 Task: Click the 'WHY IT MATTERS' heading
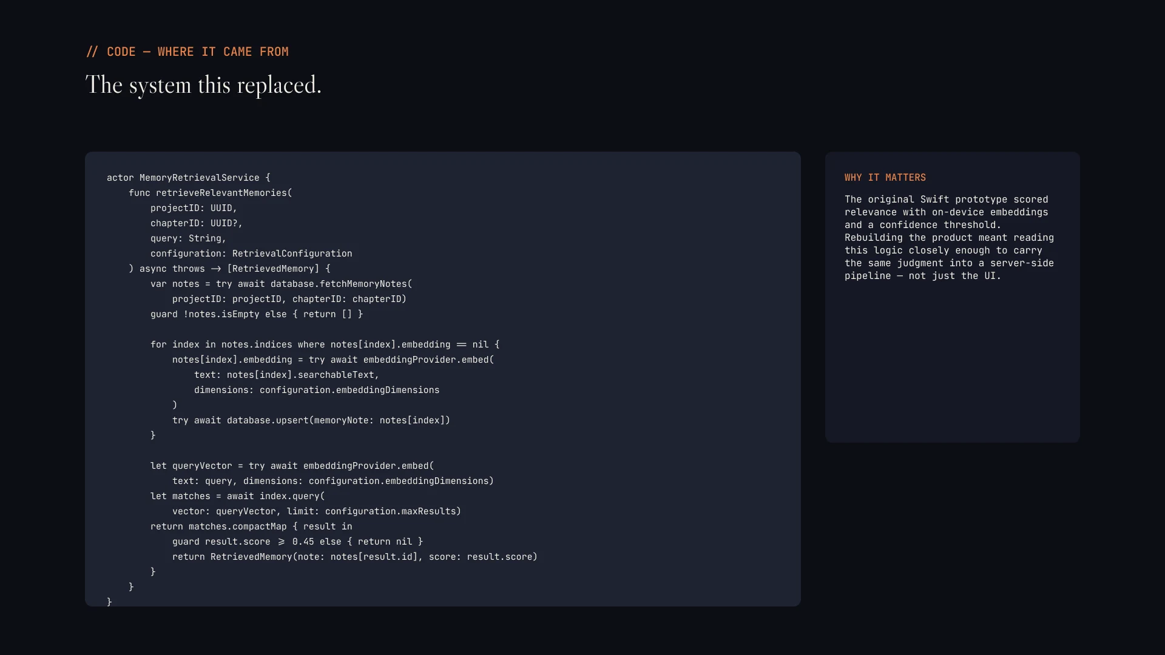coord(885,178)
